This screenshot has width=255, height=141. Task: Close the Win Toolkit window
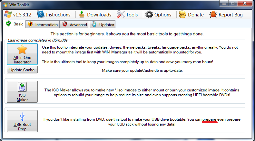click(245, 3)
